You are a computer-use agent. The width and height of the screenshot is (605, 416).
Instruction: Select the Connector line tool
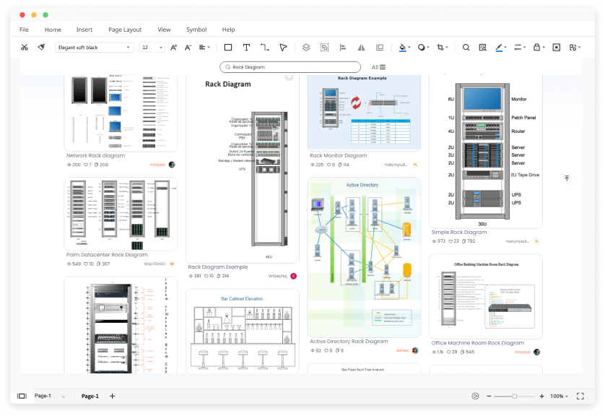click(x=264, y=47)
